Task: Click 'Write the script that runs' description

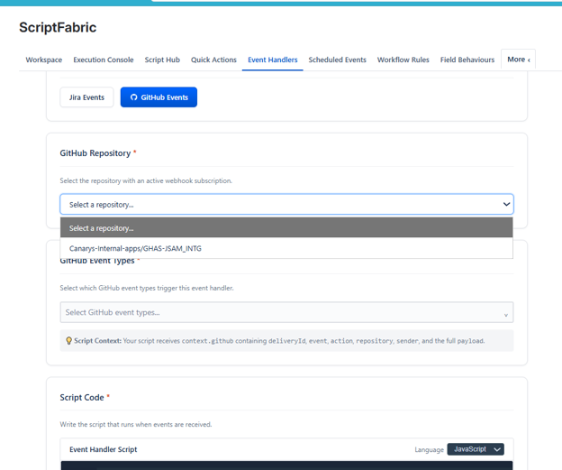Action: [136, 424]
